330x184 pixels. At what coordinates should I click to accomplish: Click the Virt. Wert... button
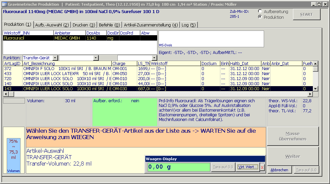(x=248, y=167)
